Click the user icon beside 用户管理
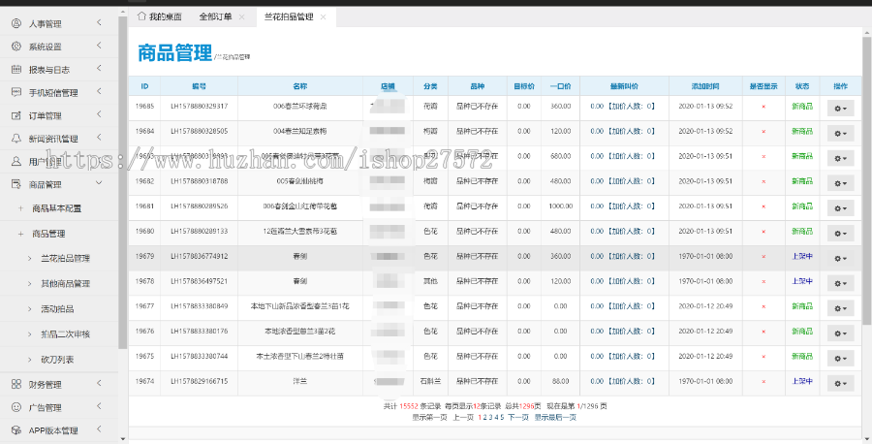Viewport: 872px width, 444px height. click(x=16, y=161)
